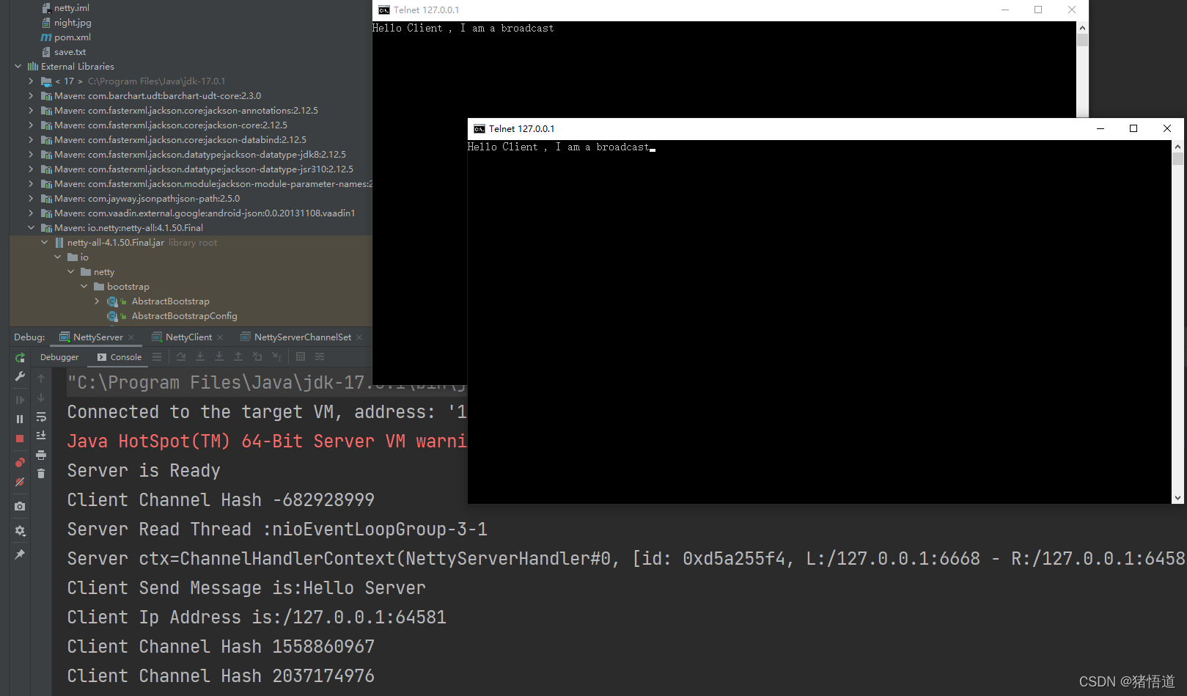The width and height of the screenshot is (1187, 696).
Task: Mute breakpoints in the debugger
Action: [20, 482]
